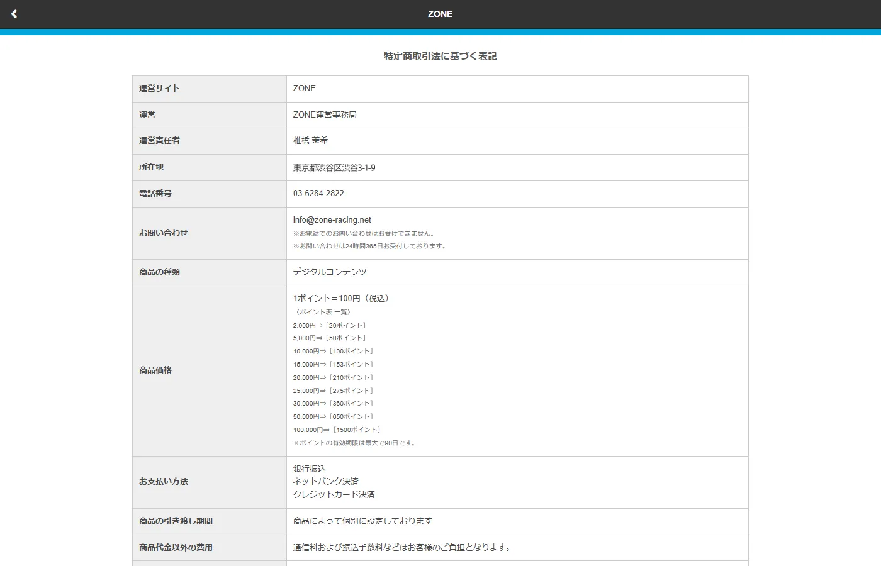Image resolution: width=881 pixels, height=566 pixels.
Task: Select the 1ポイント＝100円（税込） text
Action: [x=342, y=298]
